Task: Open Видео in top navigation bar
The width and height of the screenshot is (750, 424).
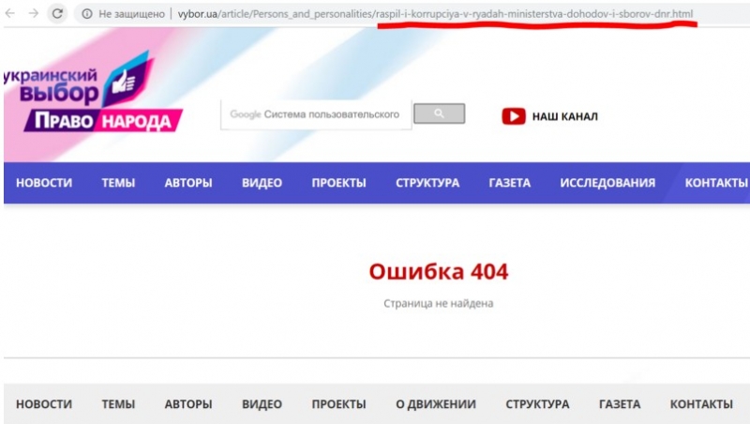Action: [x=262, y=183]
